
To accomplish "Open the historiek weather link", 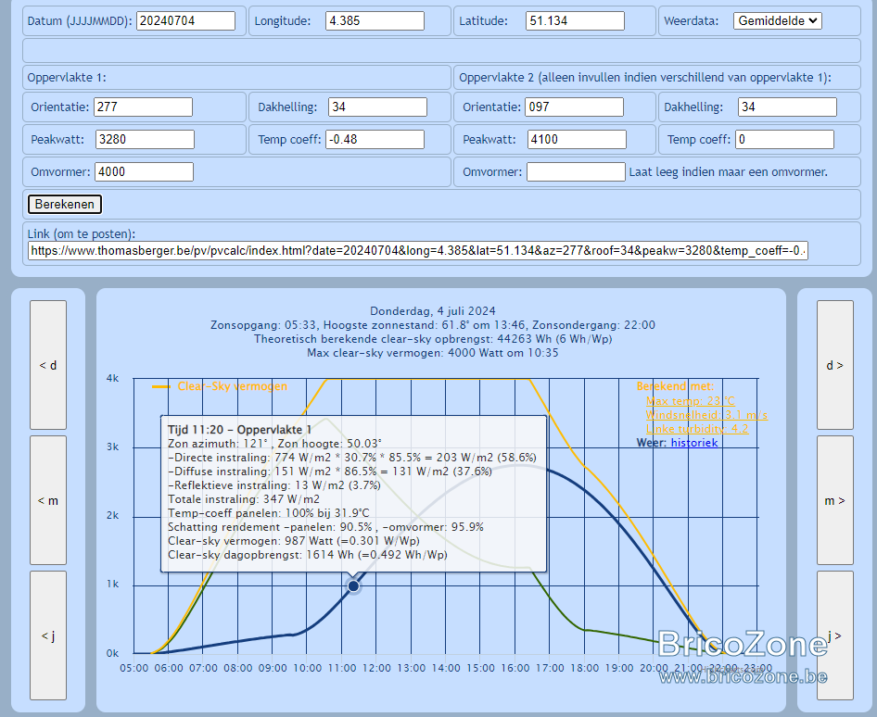I will (694, 443).
